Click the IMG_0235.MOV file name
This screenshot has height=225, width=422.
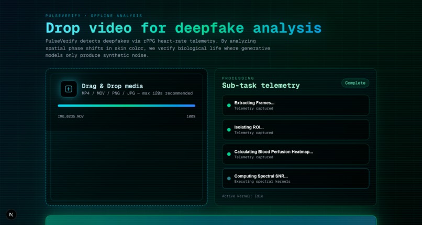[71, 116]
